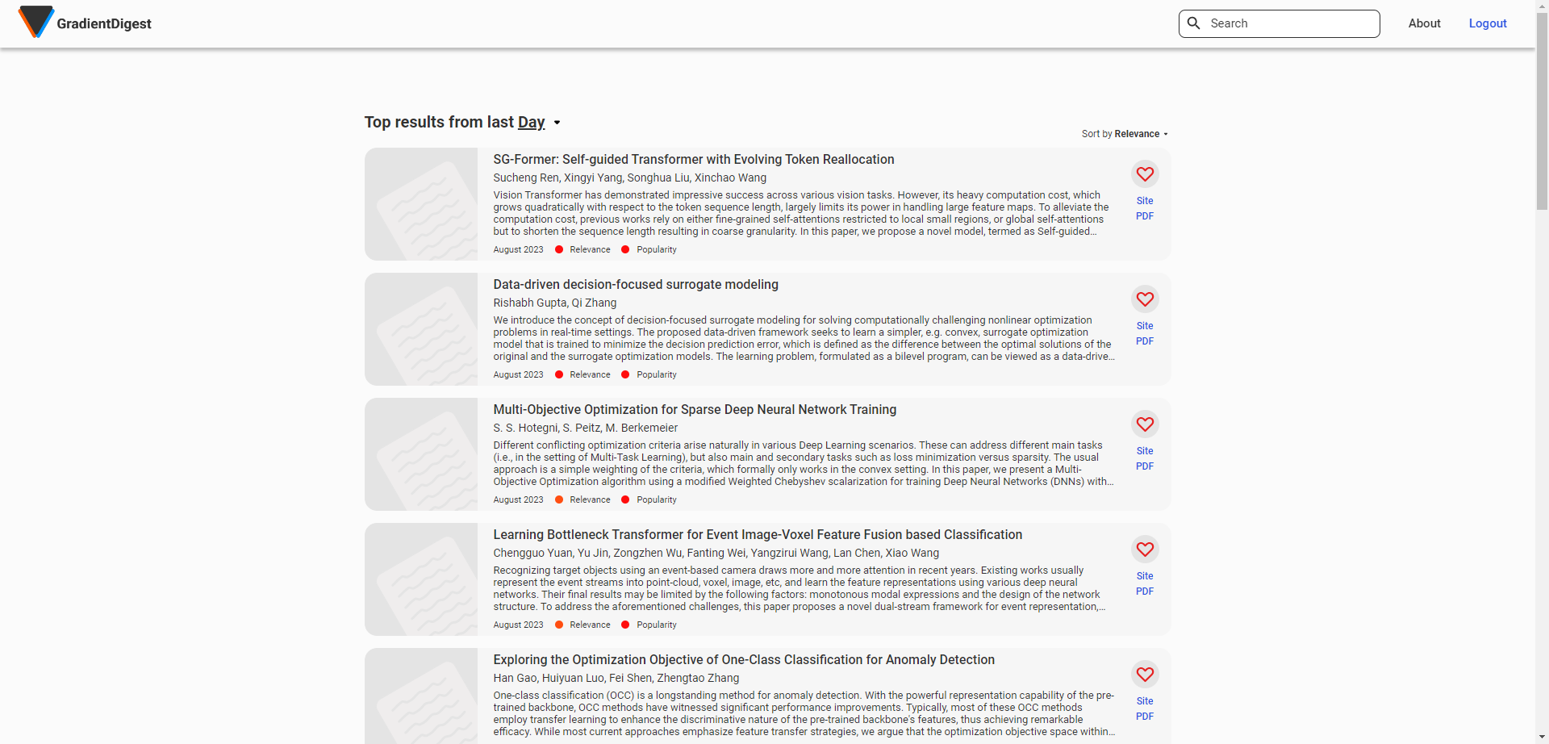
Task: Focus the Search input field
Action: pos(1280,23)
